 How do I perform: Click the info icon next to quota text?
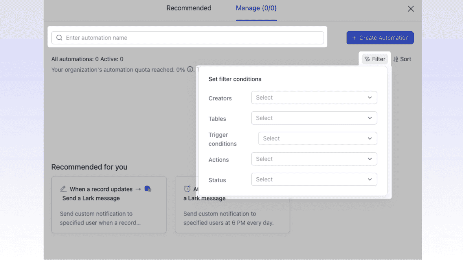coord(190,70)
